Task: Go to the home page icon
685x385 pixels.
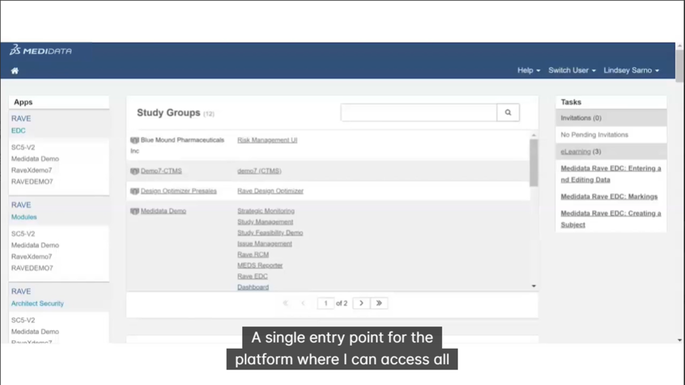Action: [15, 71]
